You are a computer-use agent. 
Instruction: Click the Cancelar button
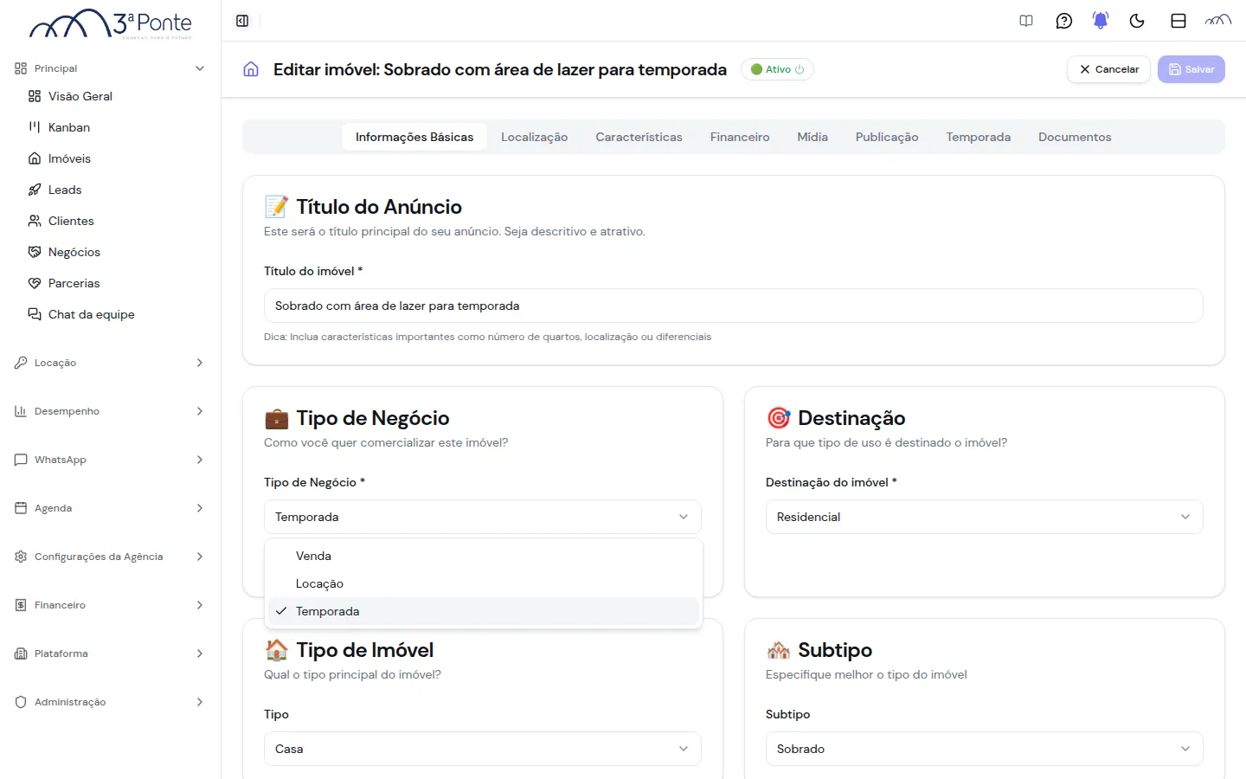(1109, 69)
